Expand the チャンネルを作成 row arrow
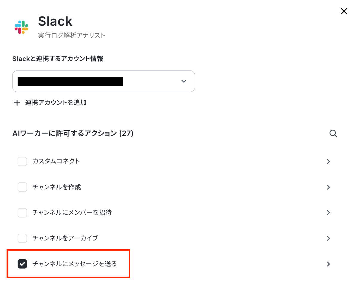Image resolution: width=357 pixels, height=282 pixels. [x=328, y=187]
